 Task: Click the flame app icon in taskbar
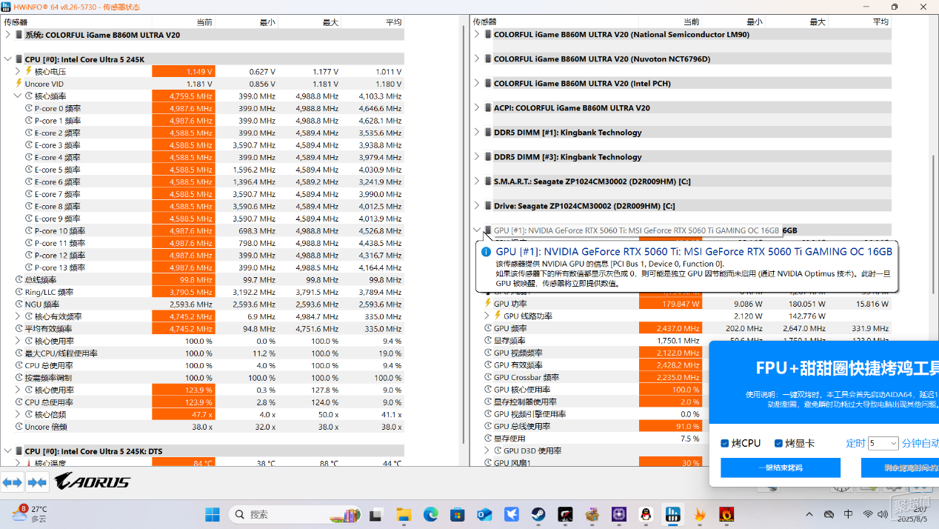pos(700,514)
